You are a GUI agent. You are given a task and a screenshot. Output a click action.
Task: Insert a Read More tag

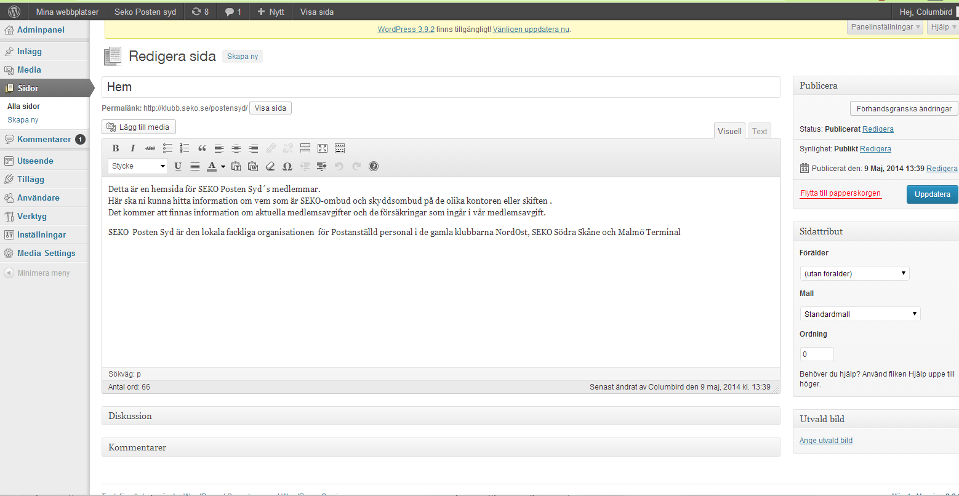coord(305,148)
